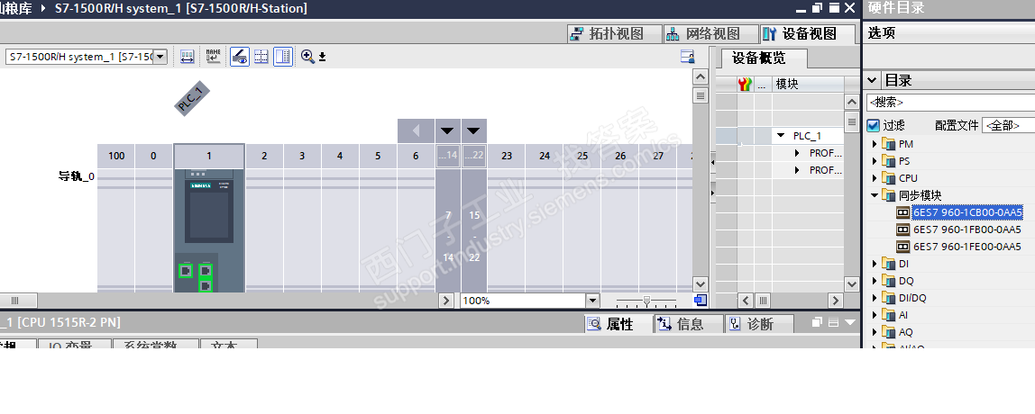
Task: Switch to the 网络视图 tab
Action: click(711, 33)
